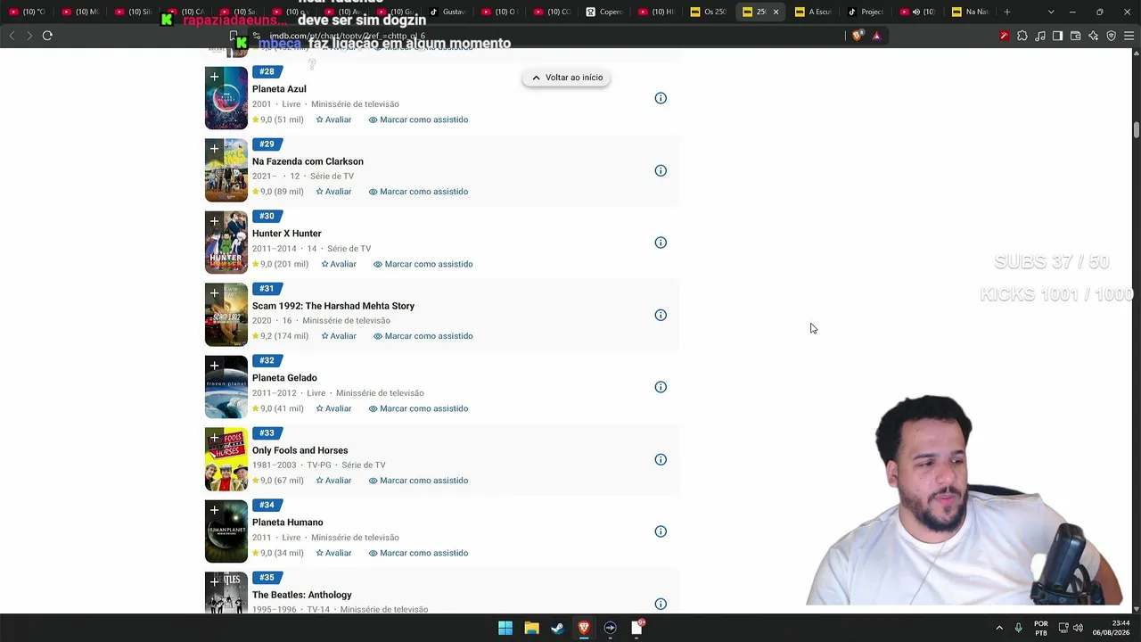Mark Planeta Azul as watched
This screenshot has height=642, width=1141.
pyautogui.click(x=418, y=119)
